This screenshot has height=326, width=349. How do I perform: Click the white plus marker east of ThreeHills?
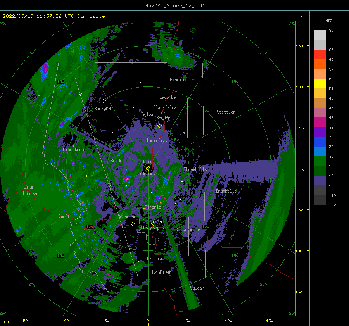click(x=219, y=156)
